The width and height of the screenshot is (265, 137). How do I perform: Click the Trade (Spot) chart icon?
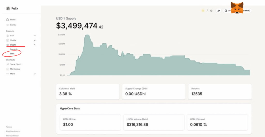pyautogui.click(x=8, y=64)
